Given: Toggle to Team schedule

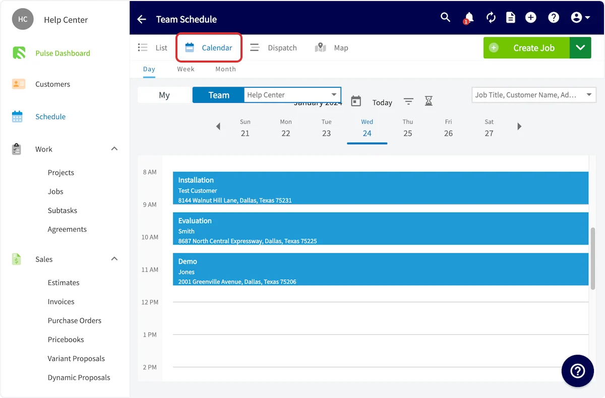Looking at the screenshot, I should pyautogui.click(x=219, y=95).
